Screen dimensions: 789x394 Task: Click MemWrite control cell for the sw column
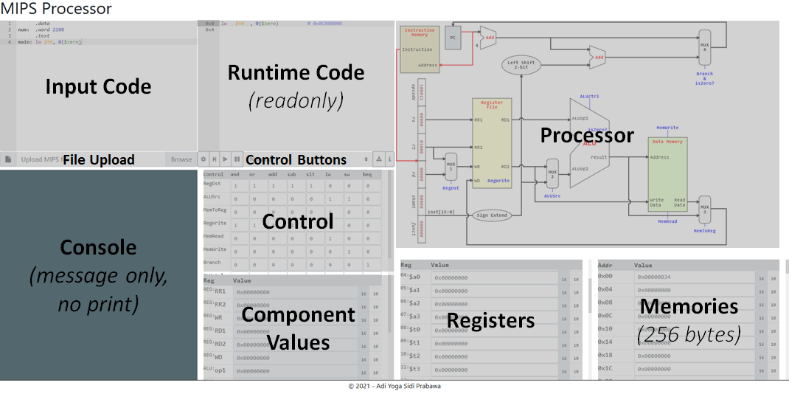(352, 252)
